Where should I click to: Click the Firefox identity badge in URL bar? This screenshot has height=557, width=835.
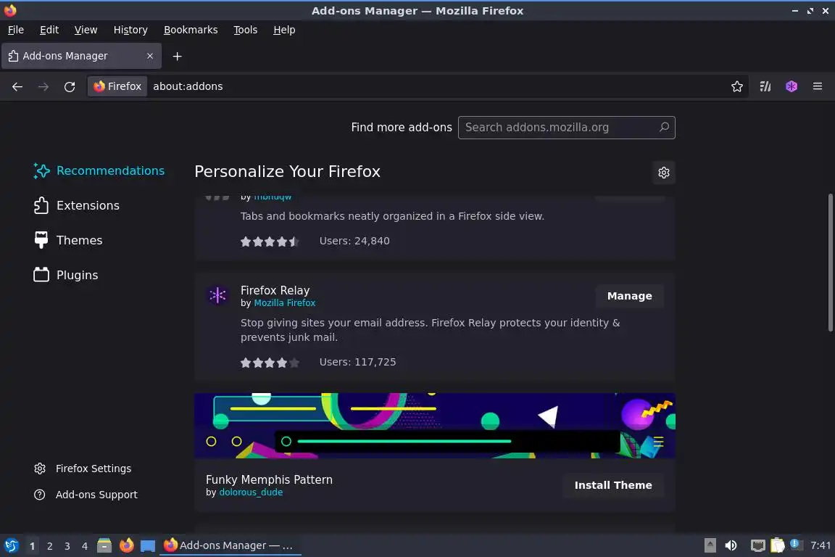click(117, 86)
